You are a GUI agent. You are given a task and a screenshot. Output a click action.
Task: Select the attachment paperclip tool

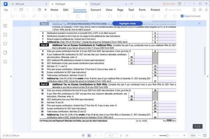coord(165,16)
